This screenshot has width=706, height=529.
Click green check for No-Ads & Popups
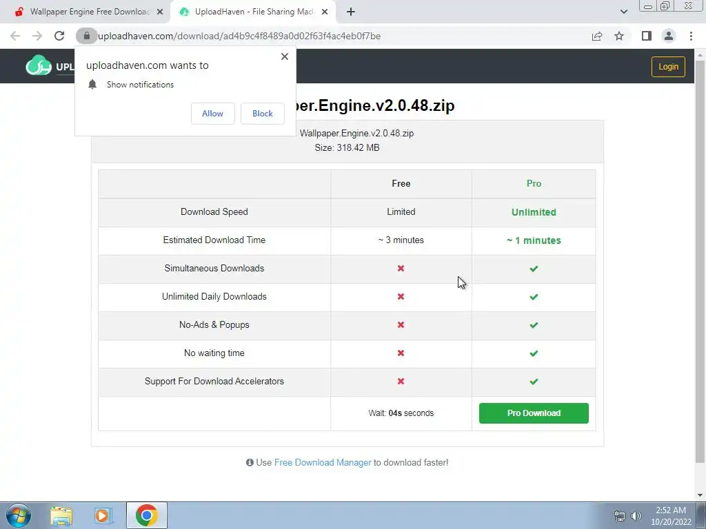534,325
